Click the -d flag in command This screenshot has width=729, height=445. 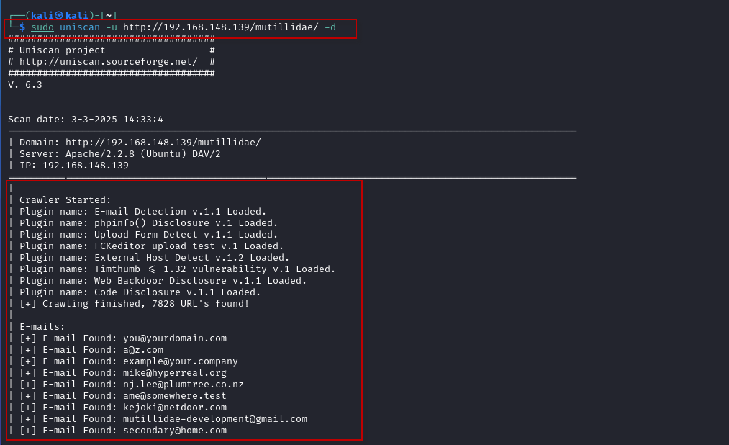330,27
